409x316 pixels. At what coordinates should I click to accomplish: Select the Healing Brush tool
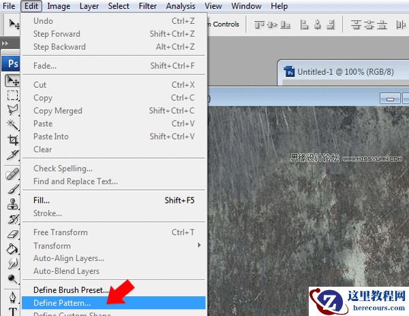(x=12, y=174)
